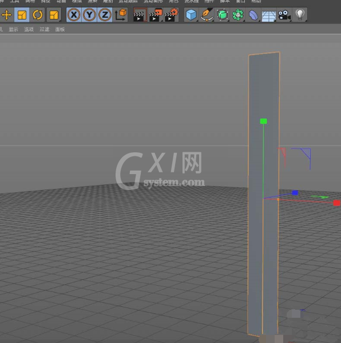Viewport: 341px width, 343px height.
Task: Add a Light object
Action: 300,15
